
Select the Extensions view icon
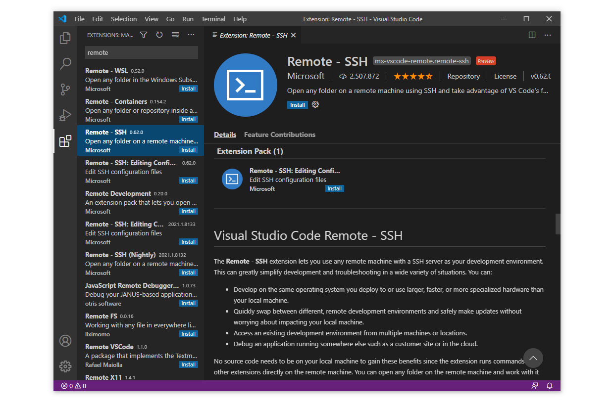pyautogui.click(x=65, y=141)
